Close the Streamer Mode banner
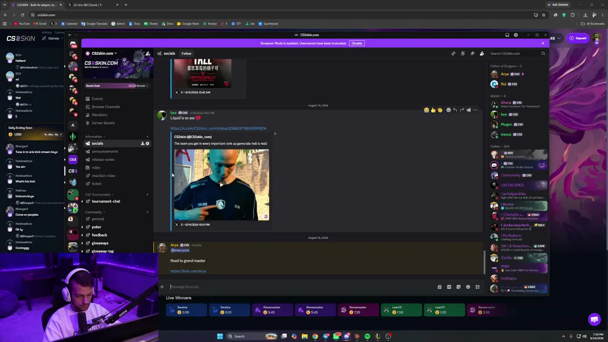 coord(543,43)
